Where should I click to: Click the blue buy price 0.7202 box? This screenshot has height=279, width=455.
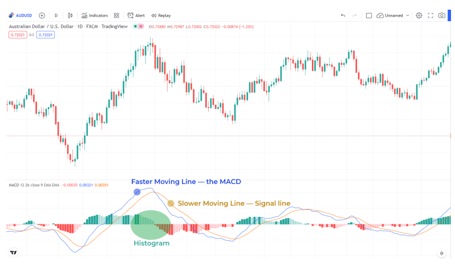[46, 35]
